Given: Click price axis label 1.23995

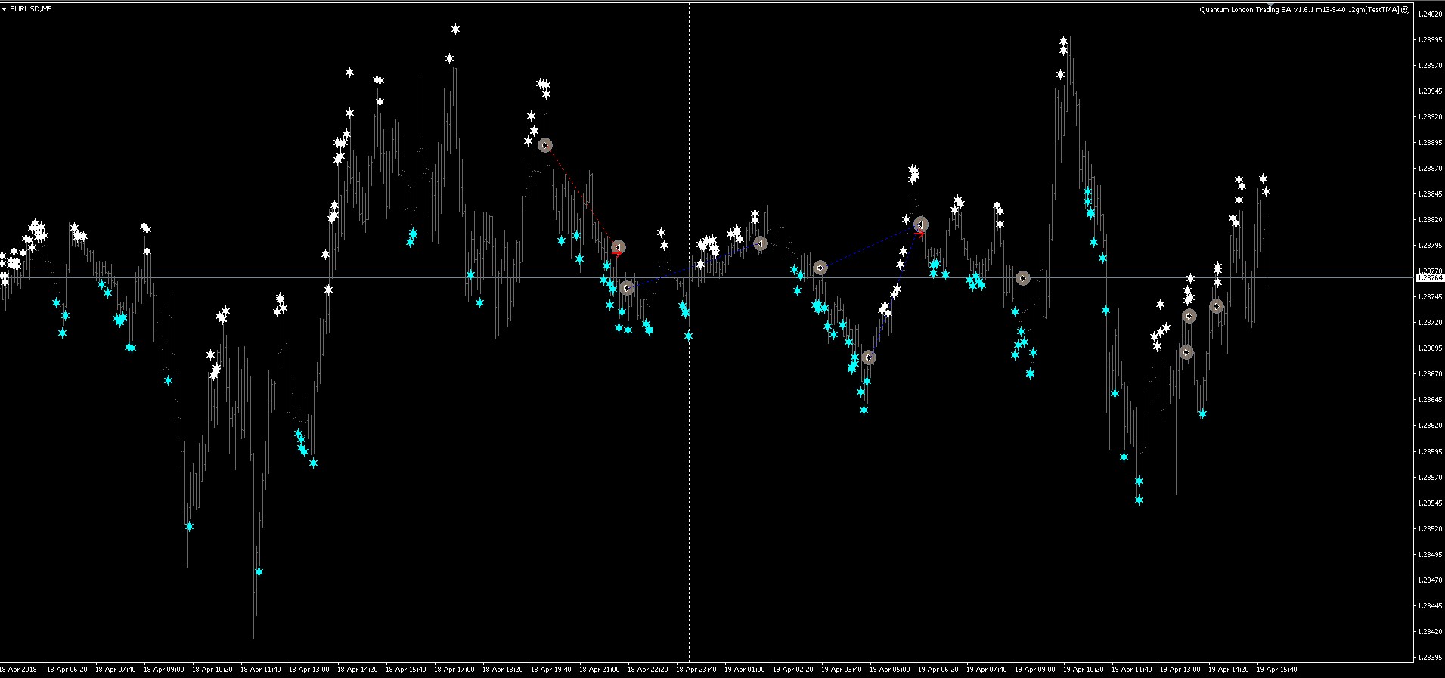Looking at the screenshot, I should pos(1429,39).
